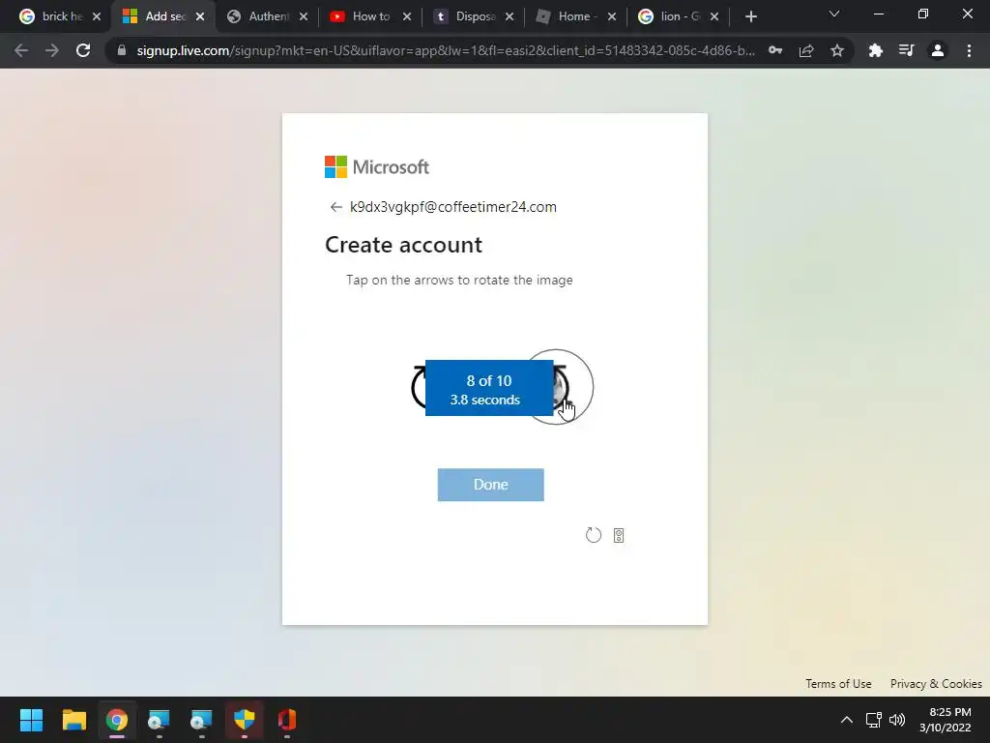This screenshot has width=990, height=743.
Task: Reload the signup page
Action: 83,50
